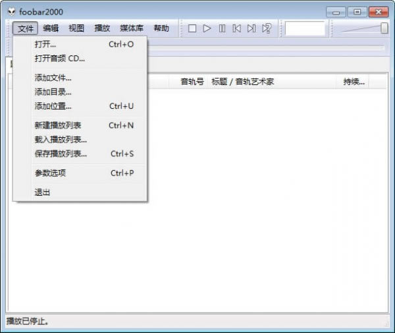Click 退出 to exit the application
Viewport: 395px width, 333px height.
pyautogui.click(x=42, y=193)
